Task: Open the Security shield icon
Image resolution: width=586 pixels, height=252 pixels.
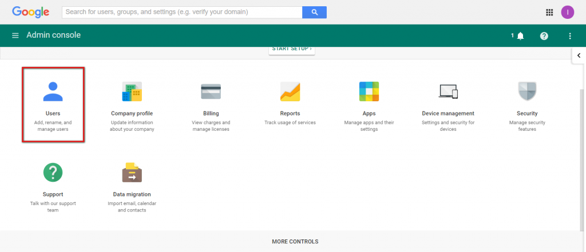Action: tap(527, 91)
